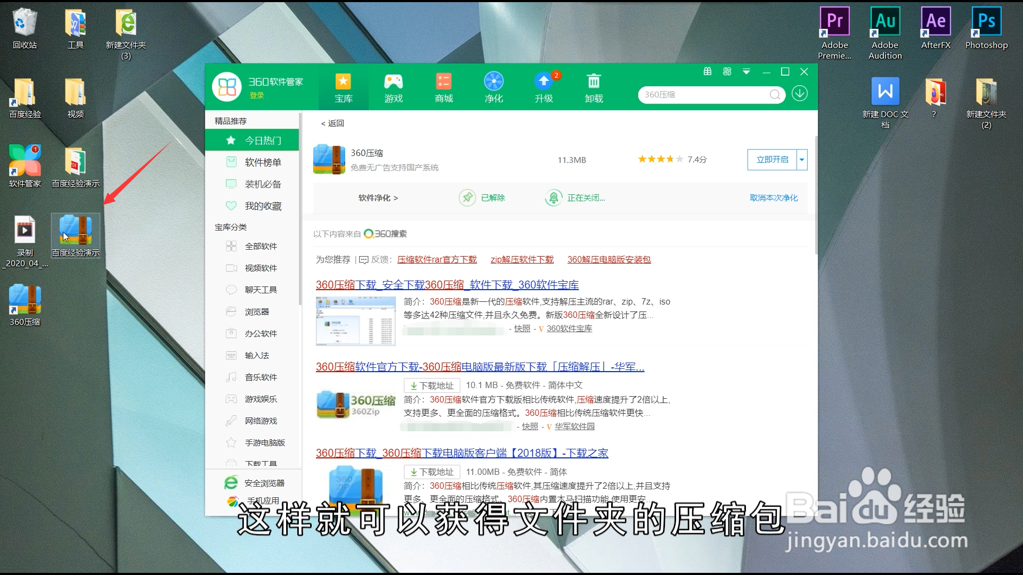
Task: Open suggestion 360解压电脑版安装包
Action: click(609, 259)
